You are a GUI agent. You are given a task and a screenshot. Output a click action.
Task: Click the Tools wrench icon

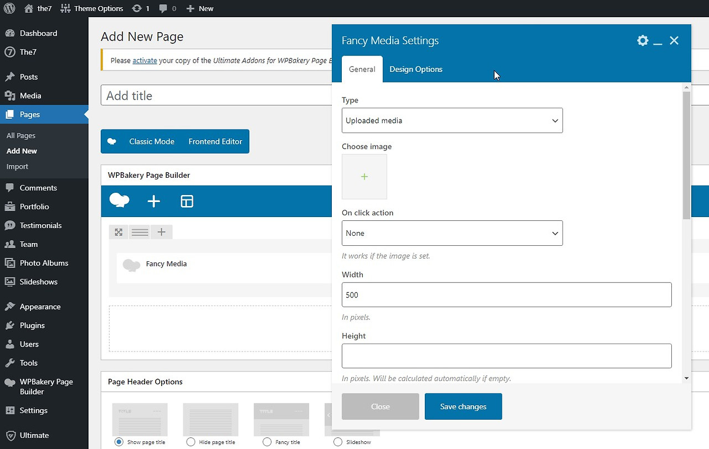pyautogui.click(x=9, y=364)
